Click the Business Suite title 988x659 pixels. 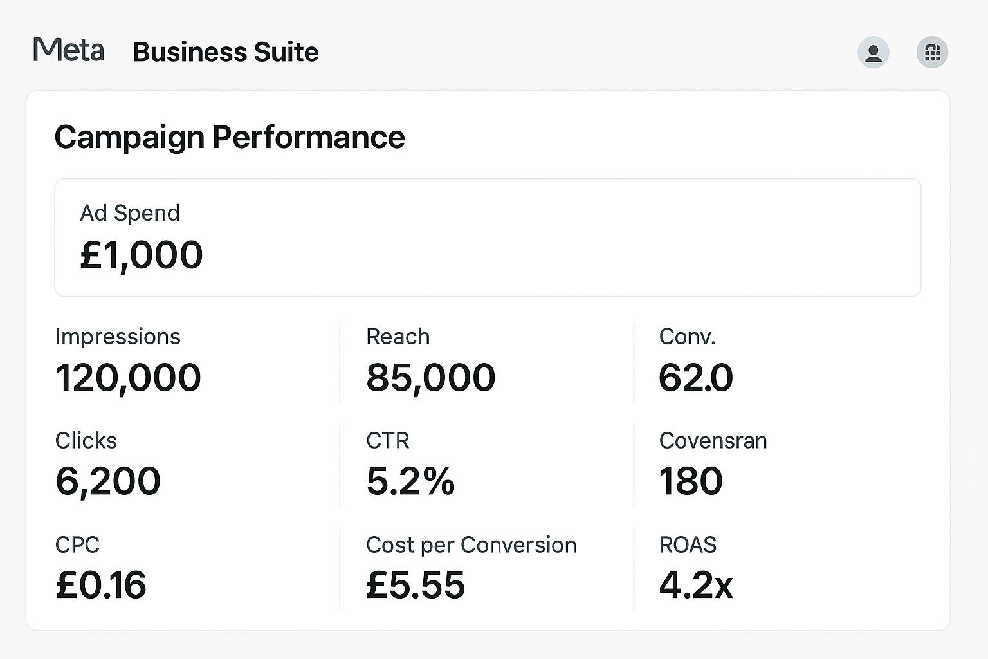pyautogui.click(x=225, y=52)
